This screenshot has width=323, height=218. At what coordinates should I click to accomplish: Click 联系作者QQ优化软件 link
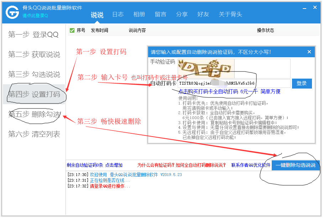coord(251,165)
